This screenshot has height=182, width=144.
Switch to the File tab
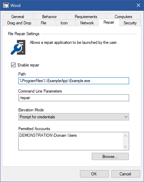(x=43, y=23)
